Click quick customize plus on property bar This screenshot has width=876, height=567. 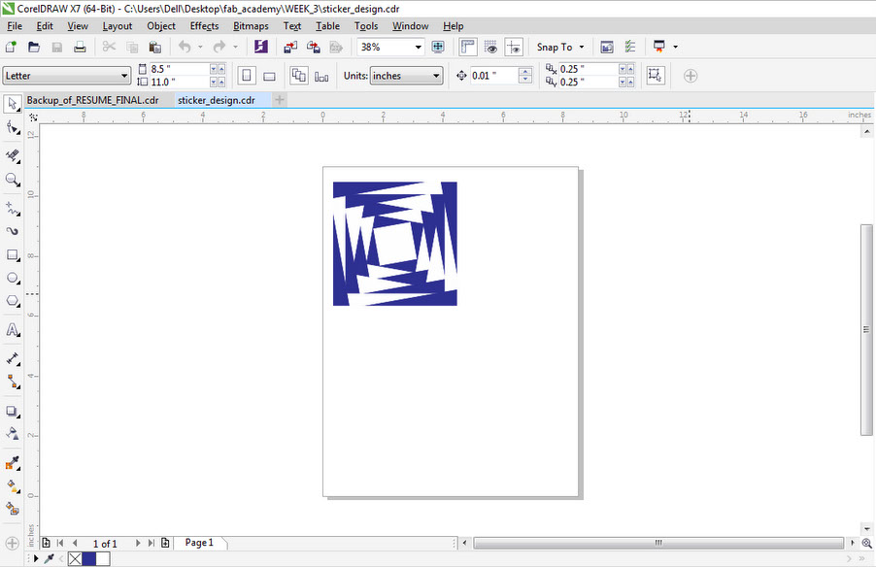691,76
